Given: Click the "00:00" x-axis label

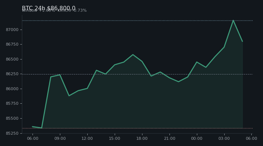Looking at the screenshot, I should pyautogui.click(x=197, y=138).
